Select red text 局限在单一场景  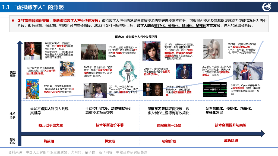[169, 125]
